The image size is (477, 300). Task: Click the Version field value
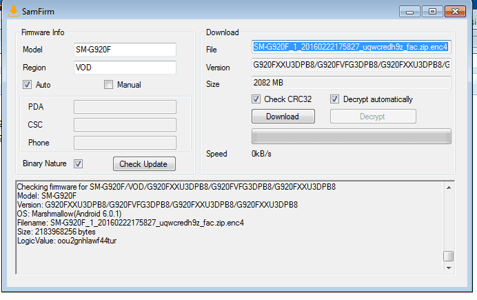(x=351, y=65)
